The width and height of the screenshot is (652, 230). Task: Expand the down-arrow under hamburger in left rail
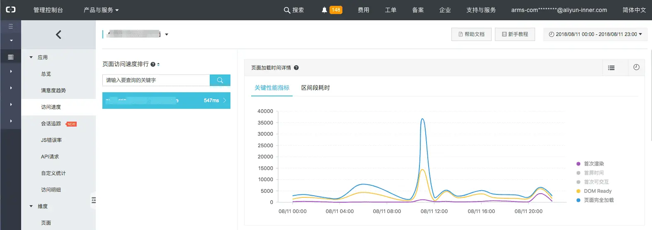point(11,41)
